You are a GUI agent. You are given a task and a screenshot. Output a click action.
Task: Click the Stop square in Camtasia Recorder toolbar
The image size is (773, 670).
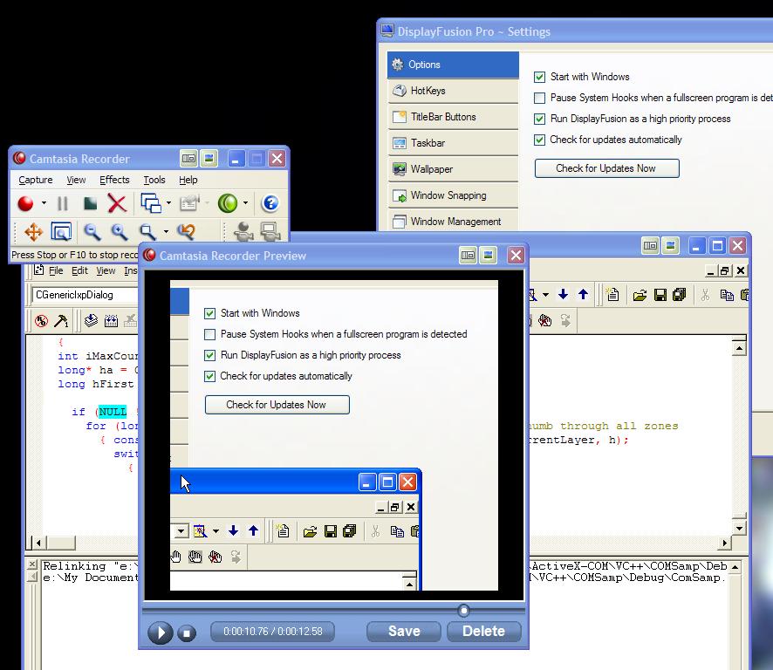(90, 203)
